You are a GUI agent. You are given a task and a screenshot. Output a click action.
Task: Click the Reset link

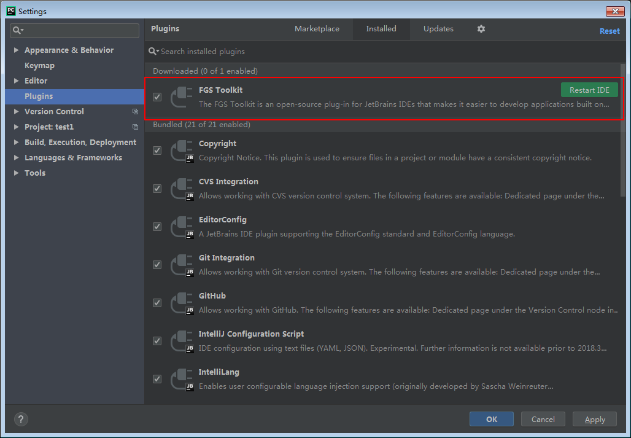[x=609, y=31]
